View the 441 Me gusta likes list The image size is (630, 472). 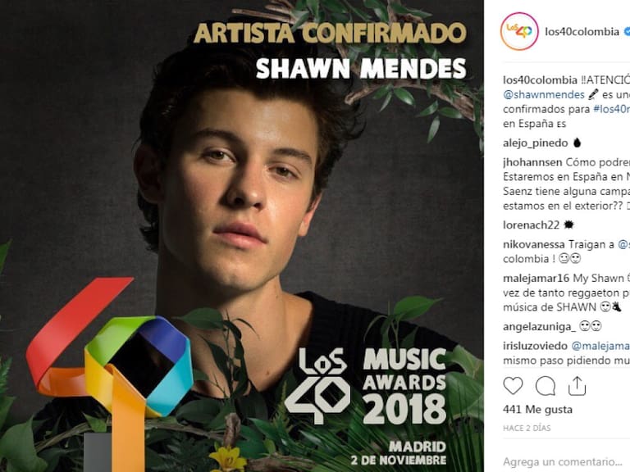537,410
